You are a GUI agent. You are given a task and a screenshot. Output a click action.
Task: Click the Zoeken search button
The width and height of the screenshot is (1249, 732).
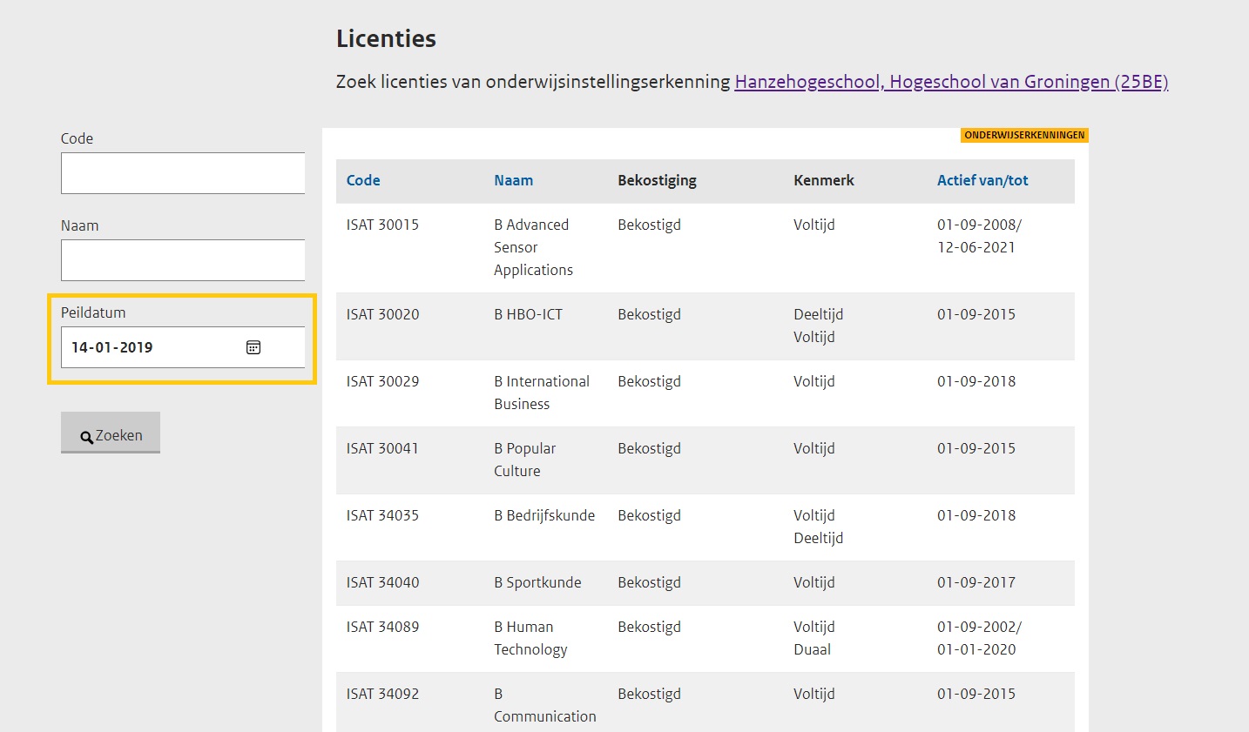(x=111, y=433)
